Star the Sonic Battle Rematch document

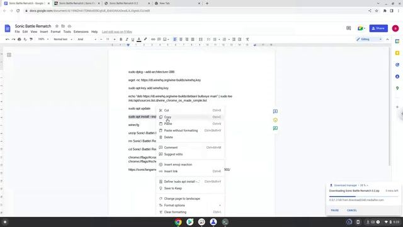pos(57,26)
